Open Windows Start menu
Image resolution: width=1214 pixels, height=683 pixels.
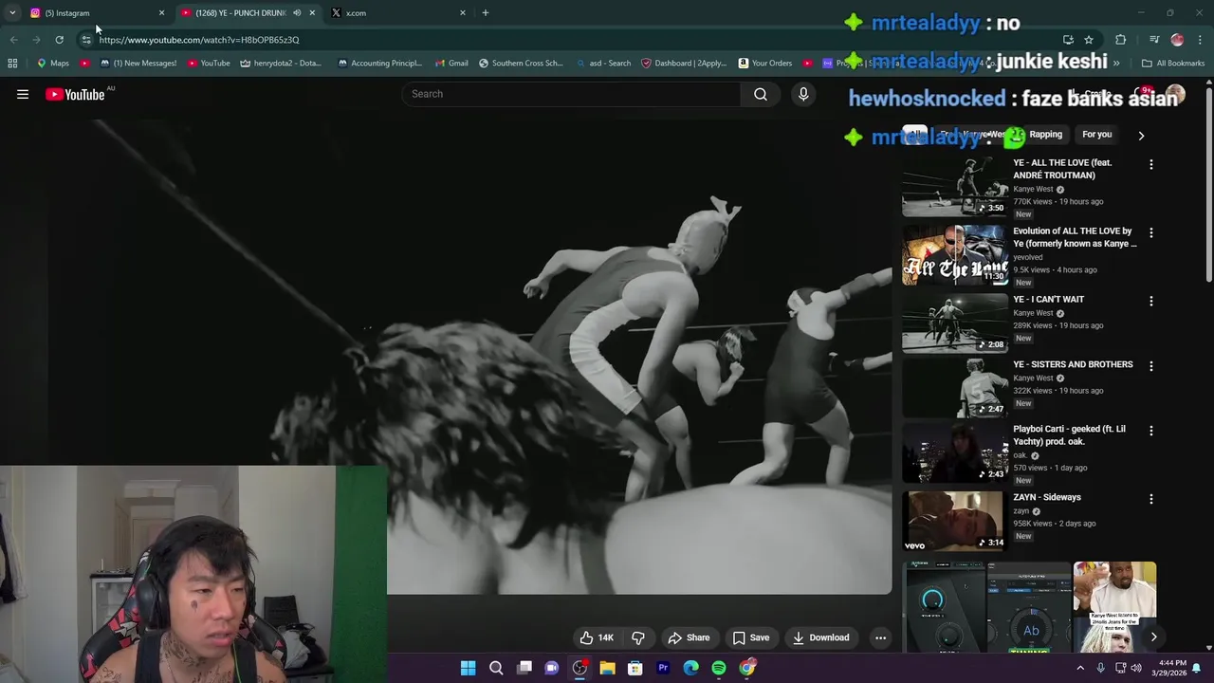click(468, 668)
